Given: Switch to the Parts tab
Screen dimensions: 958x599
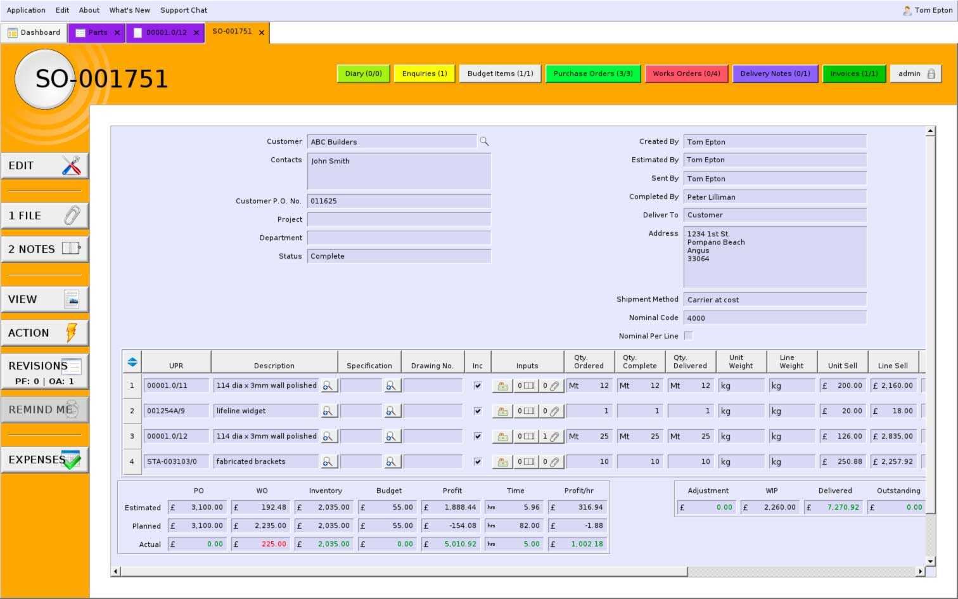Looking at the screenshot, I should tap(97, 32).
